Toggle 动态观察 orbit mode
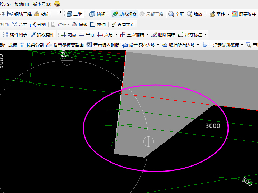Image resolution: width=258 pixels, height=193 pixels. click(x=124, y=14)
